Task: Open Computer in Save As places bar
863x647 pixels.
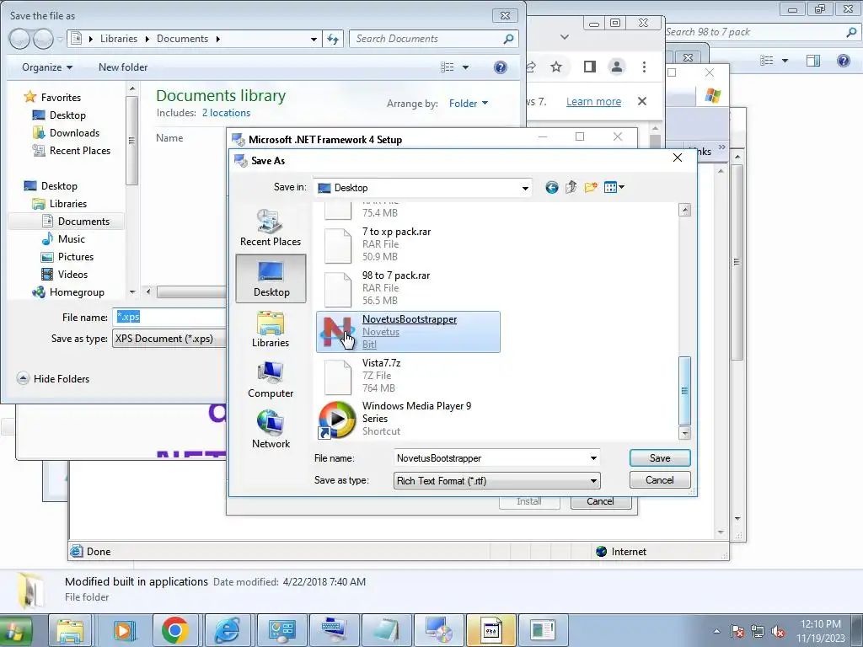Action: (x=271, y=380)
